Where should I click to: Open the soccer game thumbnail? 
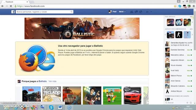[x=112, y=95]
